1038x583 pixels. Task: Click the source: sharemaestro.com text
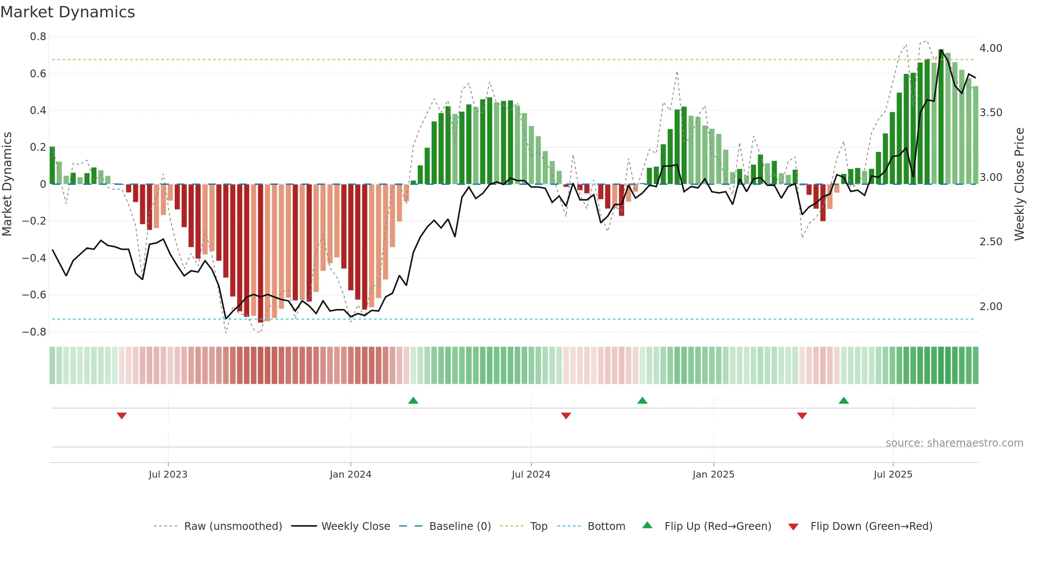(955, 443)
